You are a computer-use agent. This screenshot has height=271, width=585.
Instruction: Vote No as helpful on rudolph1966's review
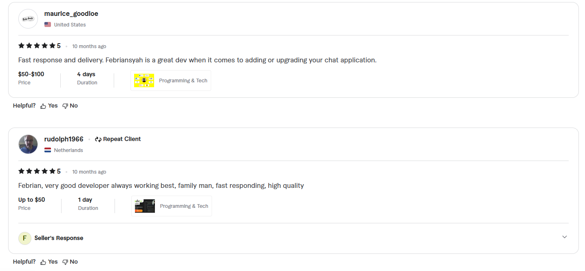(73, 262)
